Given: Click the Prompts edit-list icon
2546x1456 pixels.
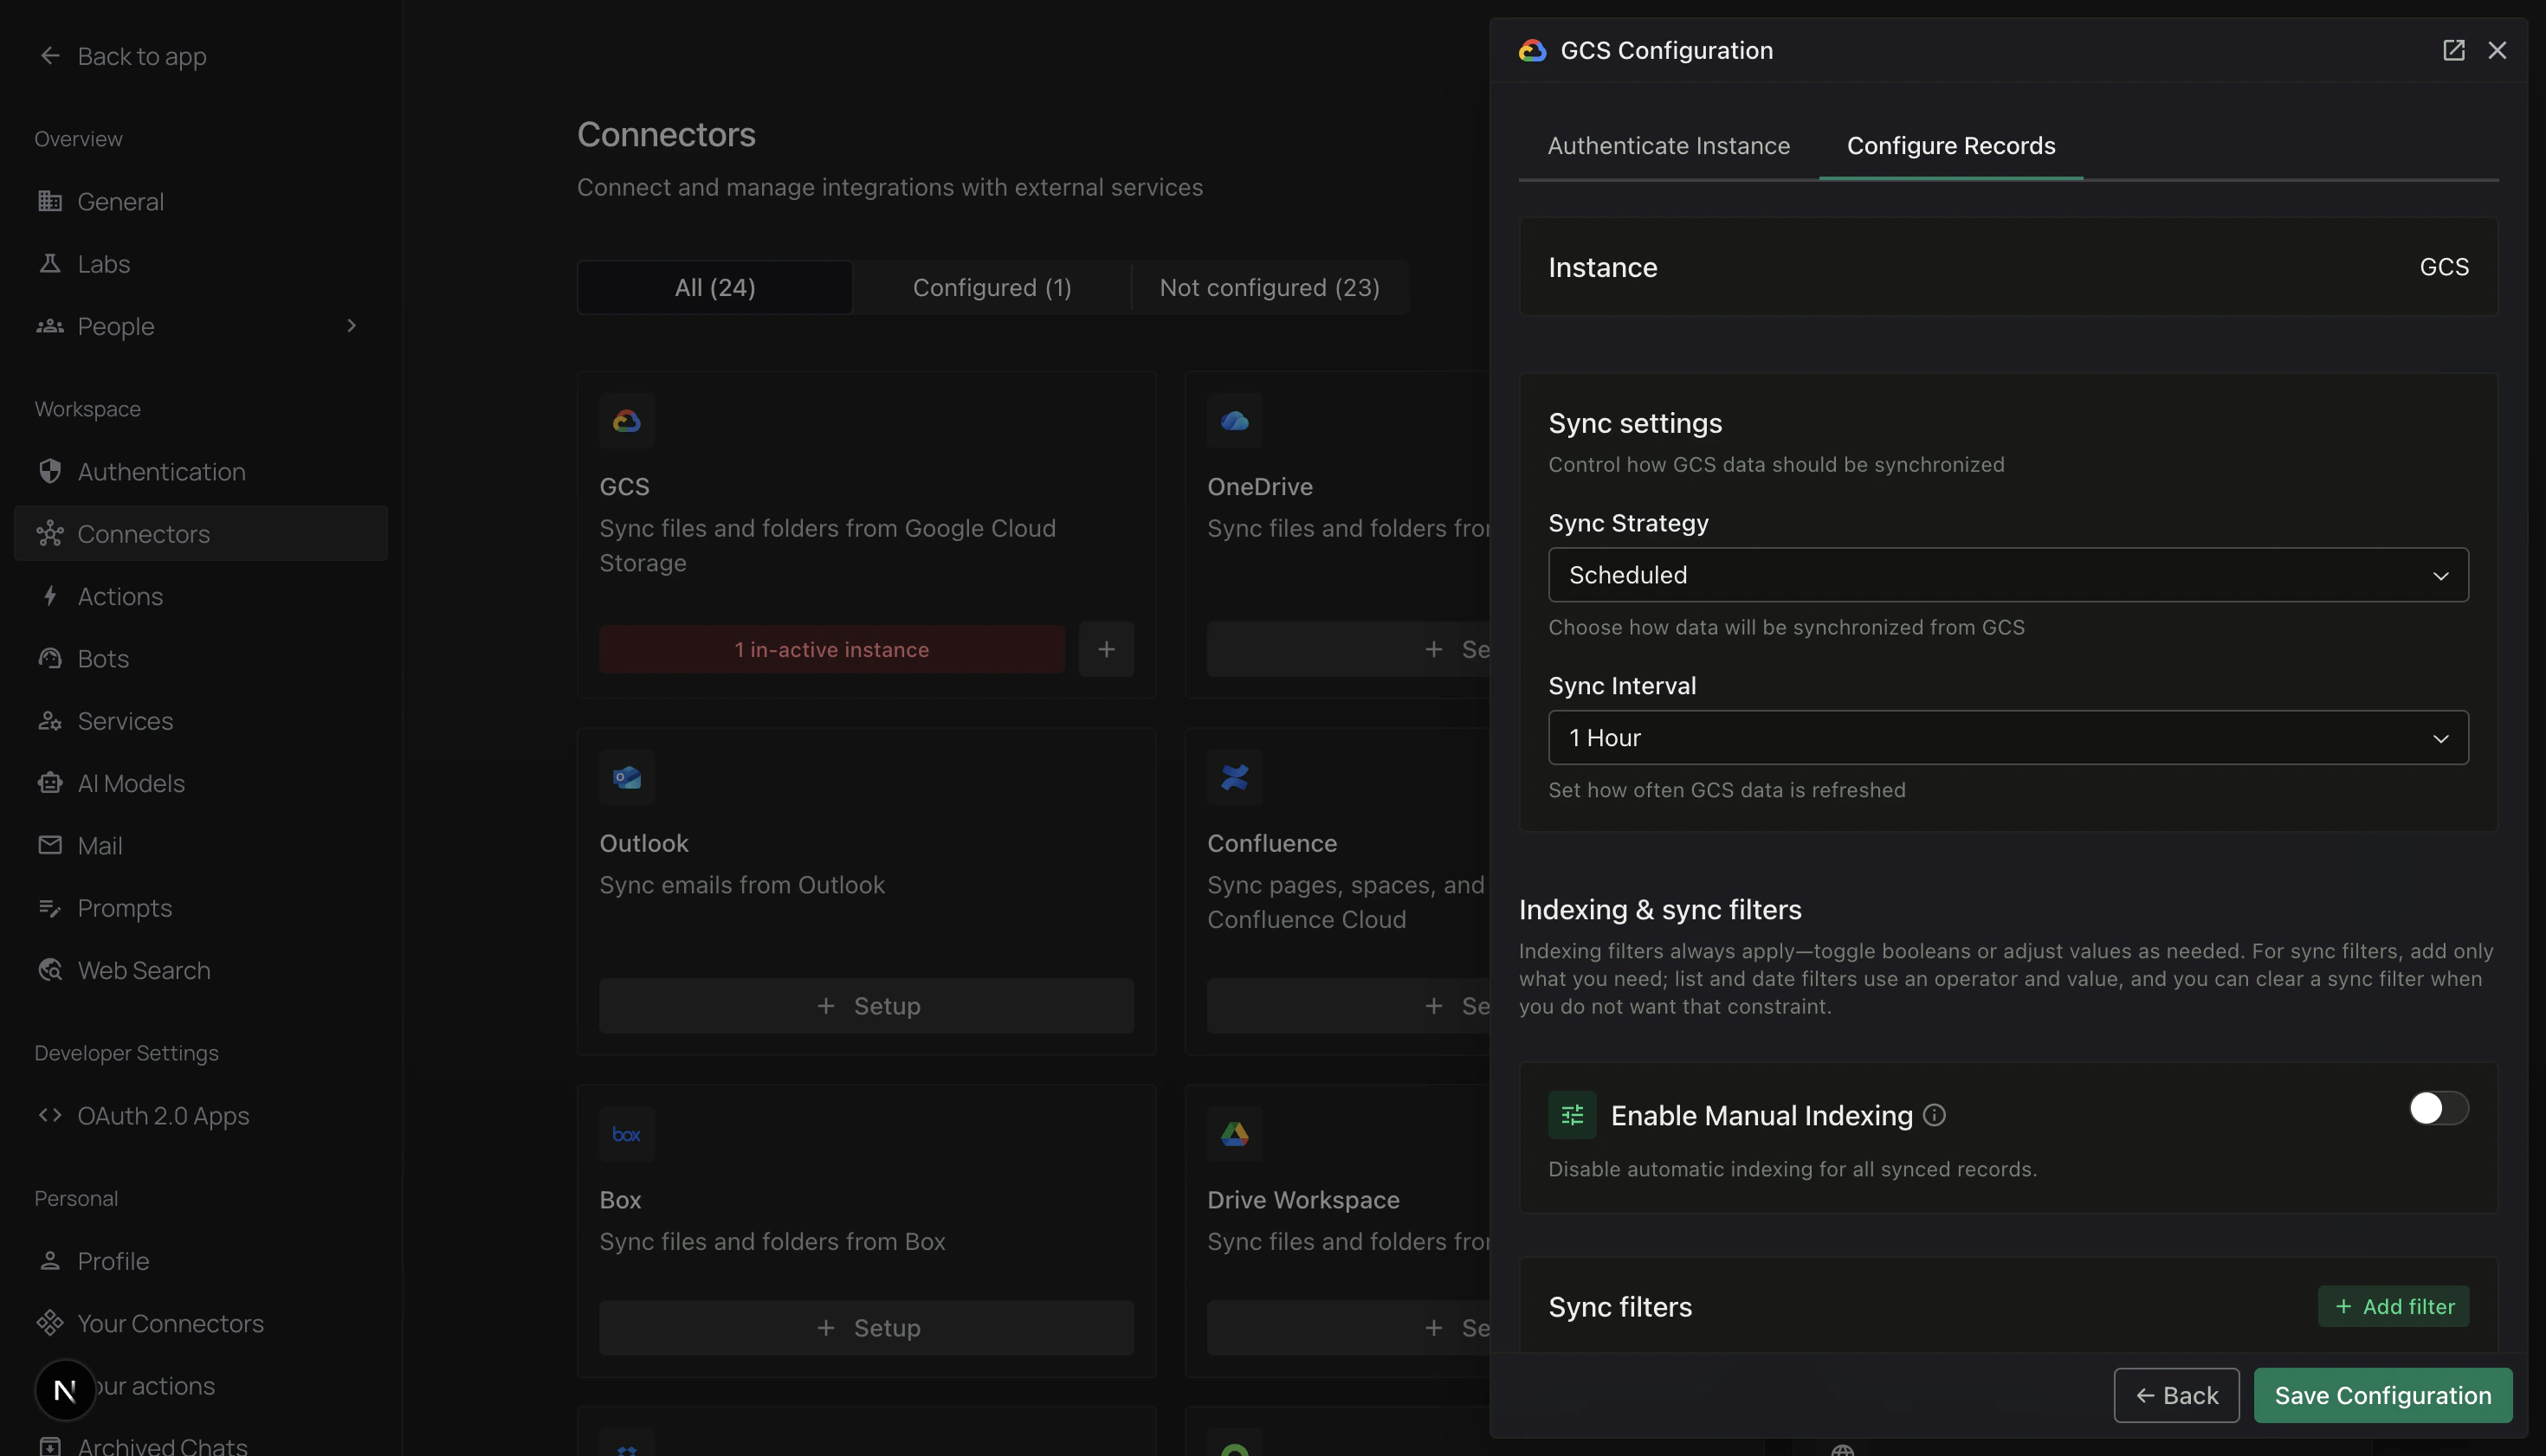Looking at the screenshot, I should point(50,908).
